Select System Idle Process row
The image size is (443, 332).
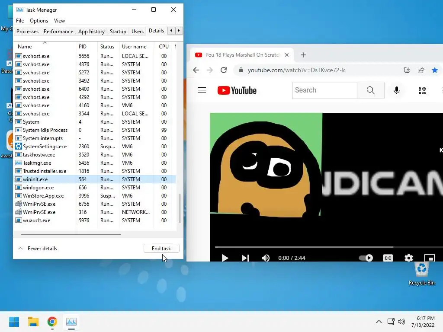(95, 130)
